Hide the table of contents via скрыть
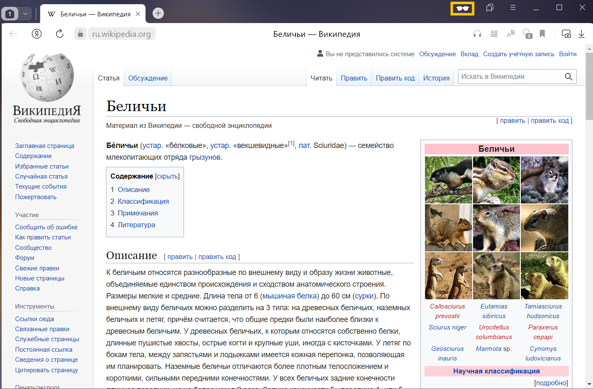The image size is (593, 389). [167, 176]
